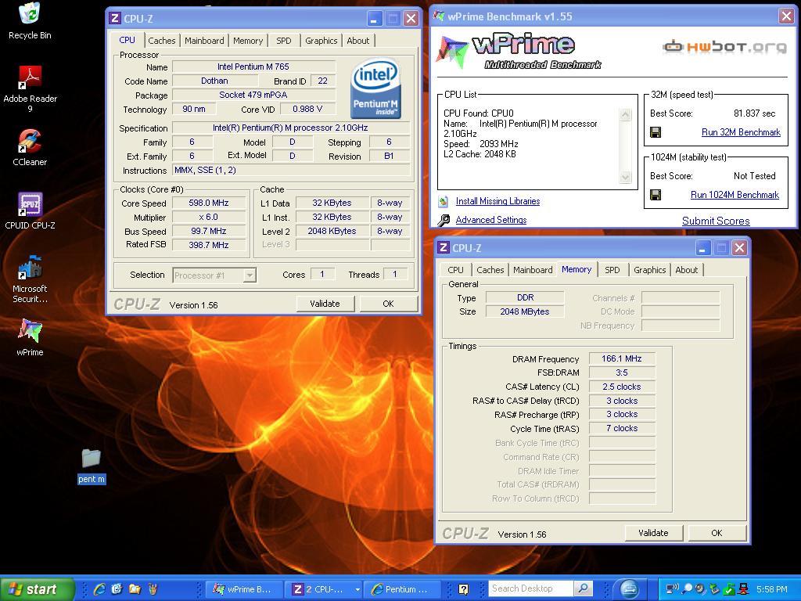Click the second quick launch icon on taskbar
The width and height of the screenshot is (801, 601).
pos(117,589)
